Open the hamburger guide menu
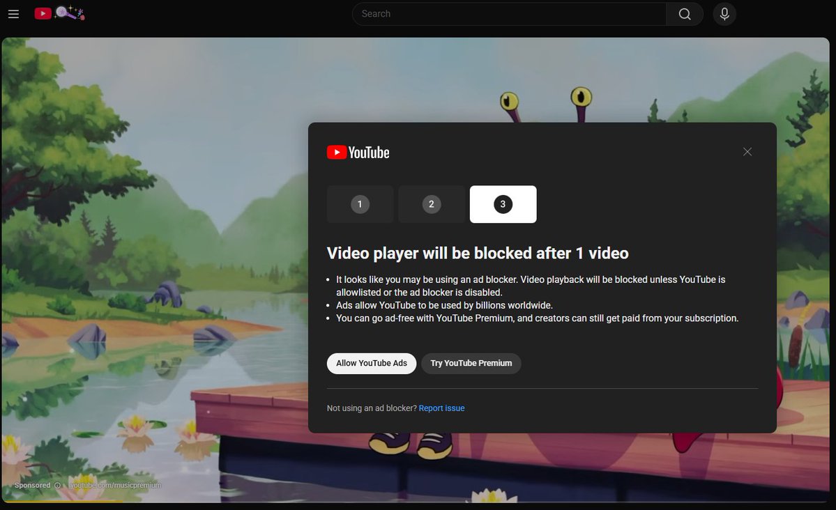 coord(13,14)
